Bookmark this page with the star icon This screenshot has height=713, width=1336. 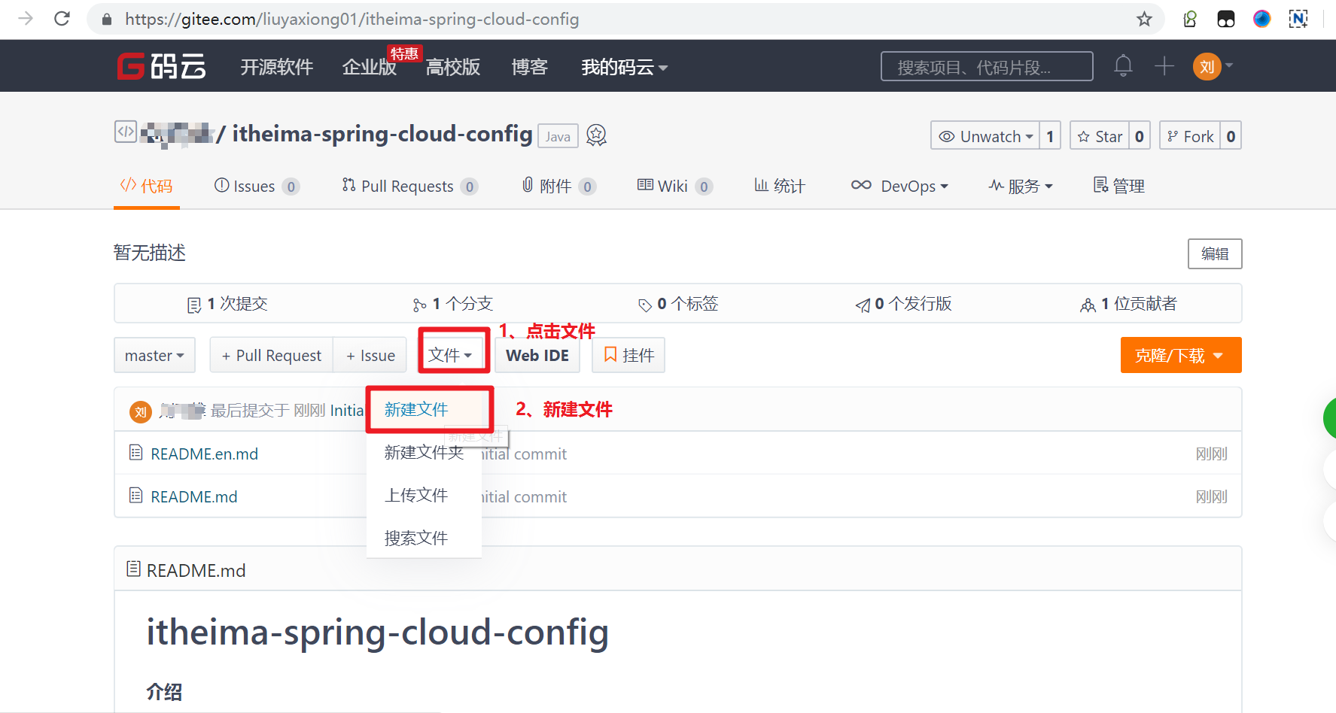click(x=1144, y=19)
